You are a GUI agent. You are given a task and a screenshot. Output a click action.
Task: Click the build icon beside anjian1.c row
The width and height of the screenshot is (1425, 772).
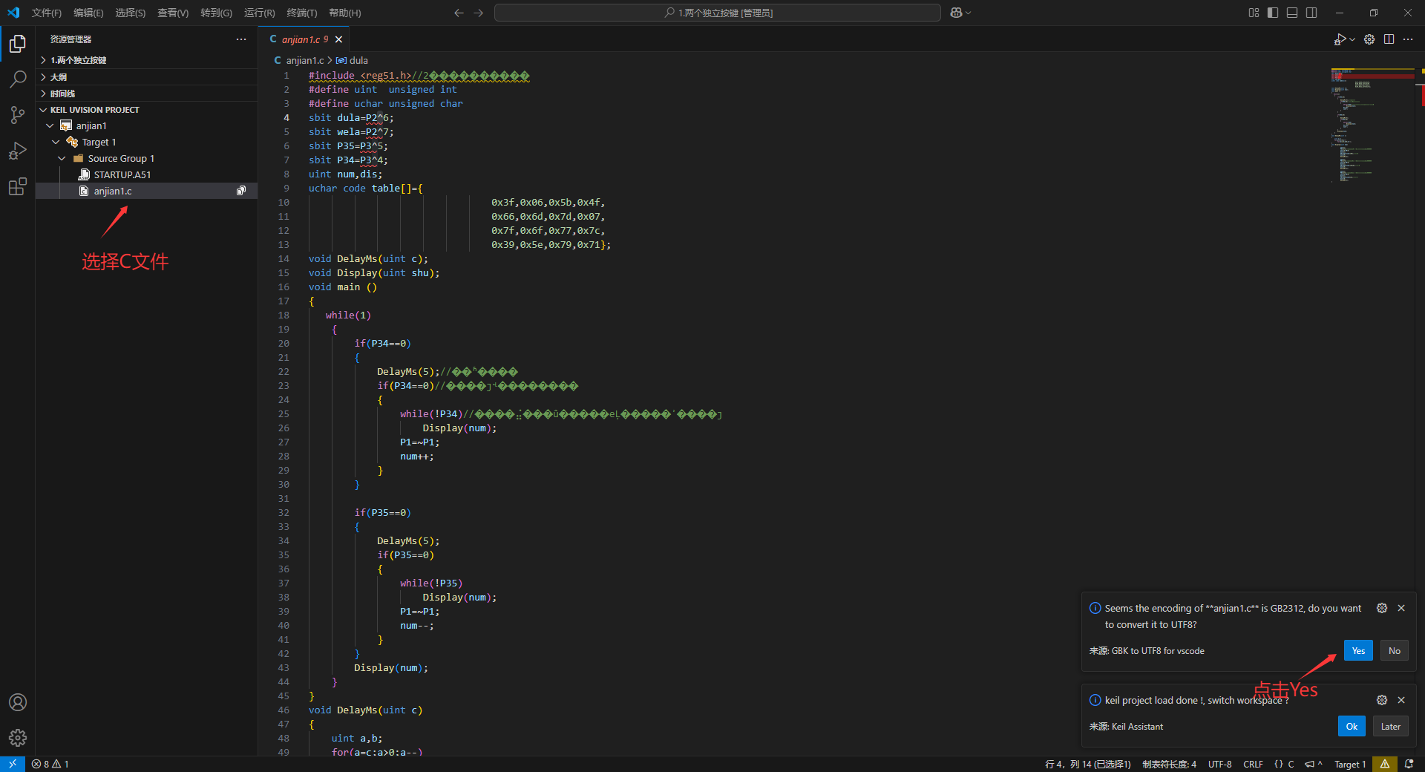241,191
